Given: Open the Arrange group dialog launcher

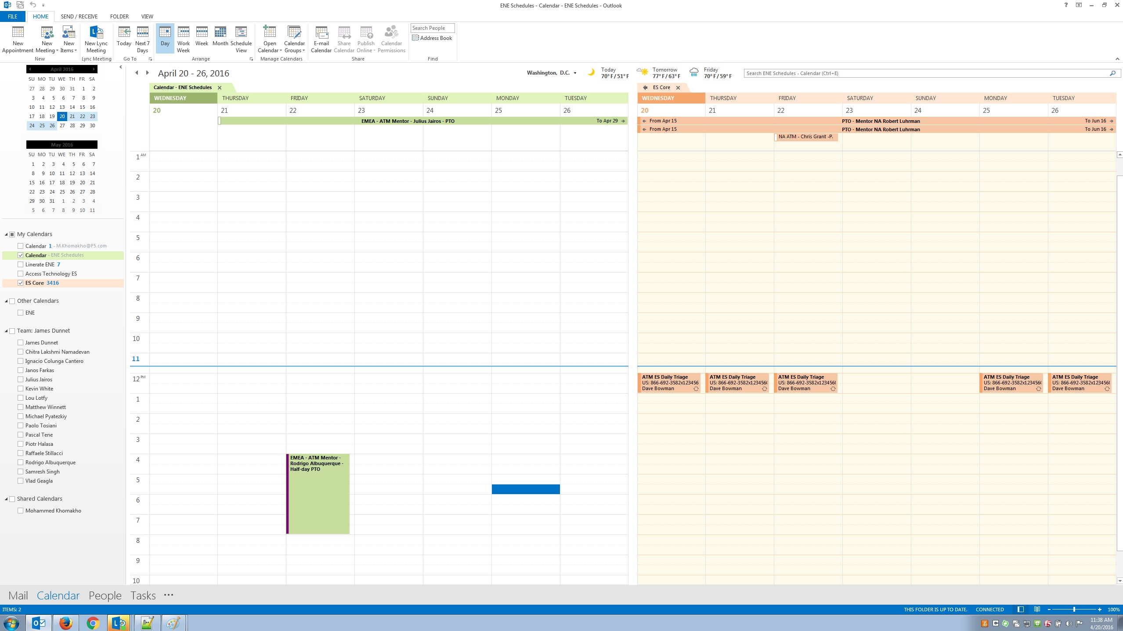Looking at the screenshot, I should point(251,59).
